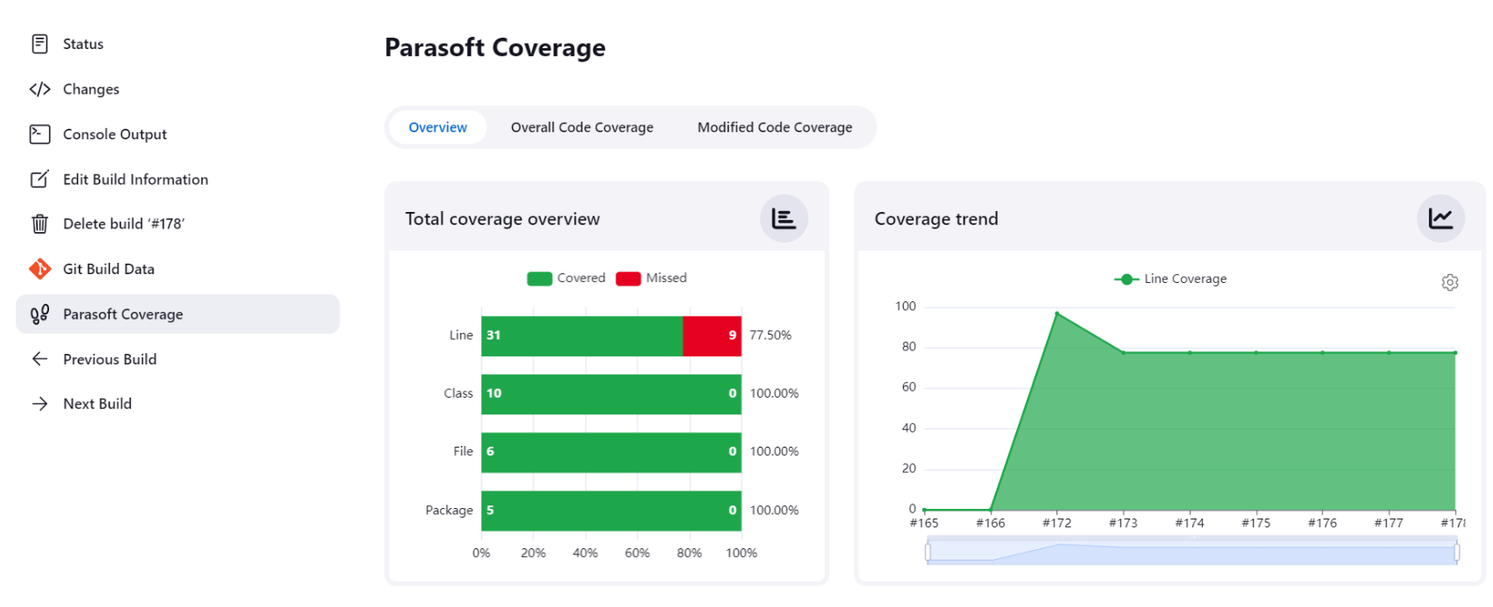Click the trend data point at build #172

click(1056, 314)
